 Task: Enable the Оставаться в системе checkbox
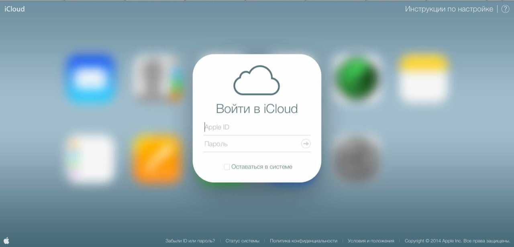coord(227,167)
